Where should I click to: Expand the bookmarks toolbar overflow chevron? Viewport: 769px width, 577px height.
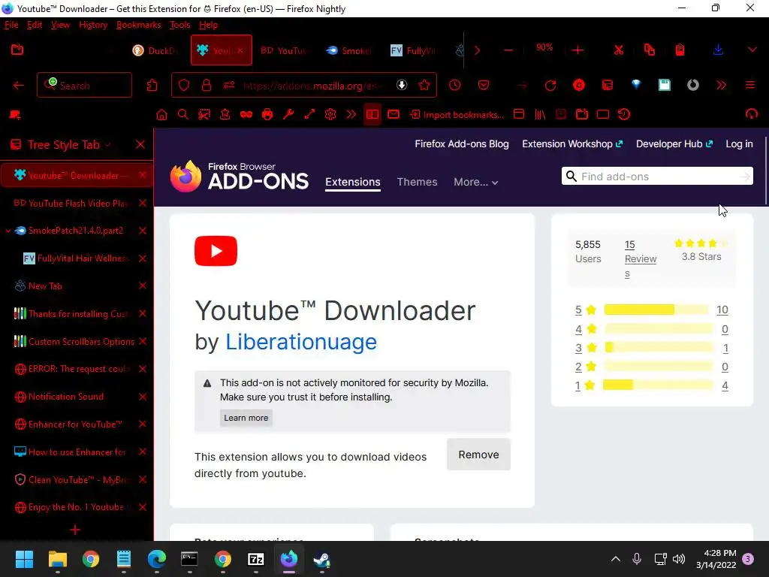point(351,115)
